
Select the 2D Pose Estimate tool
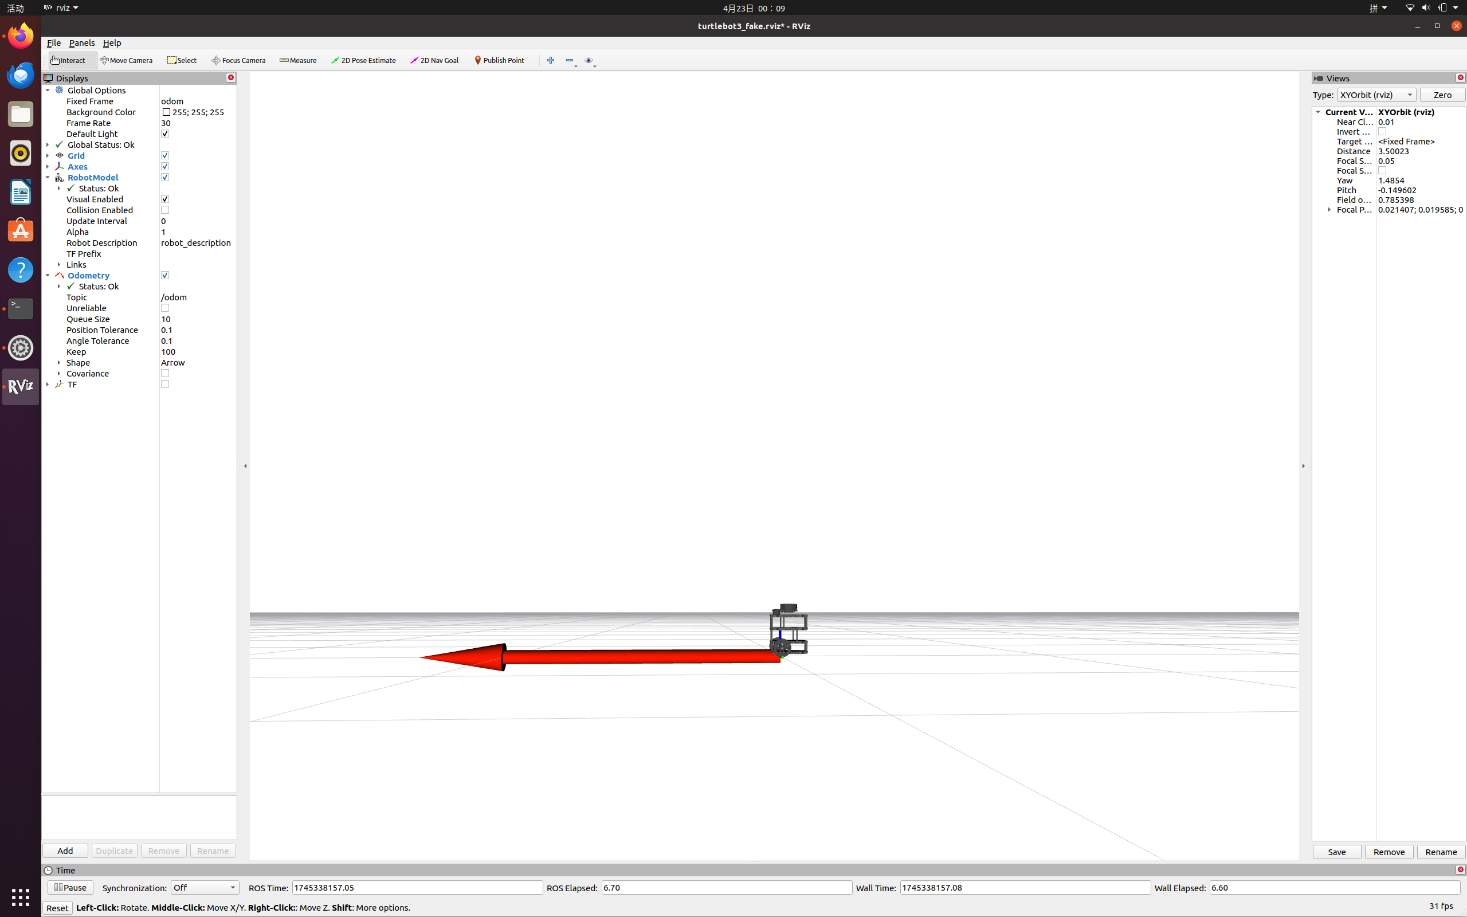(x=364, y=60)
